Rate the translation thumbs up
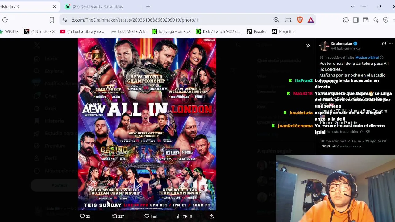Viewport: 395px width, 222px height. tap(361, 132)
